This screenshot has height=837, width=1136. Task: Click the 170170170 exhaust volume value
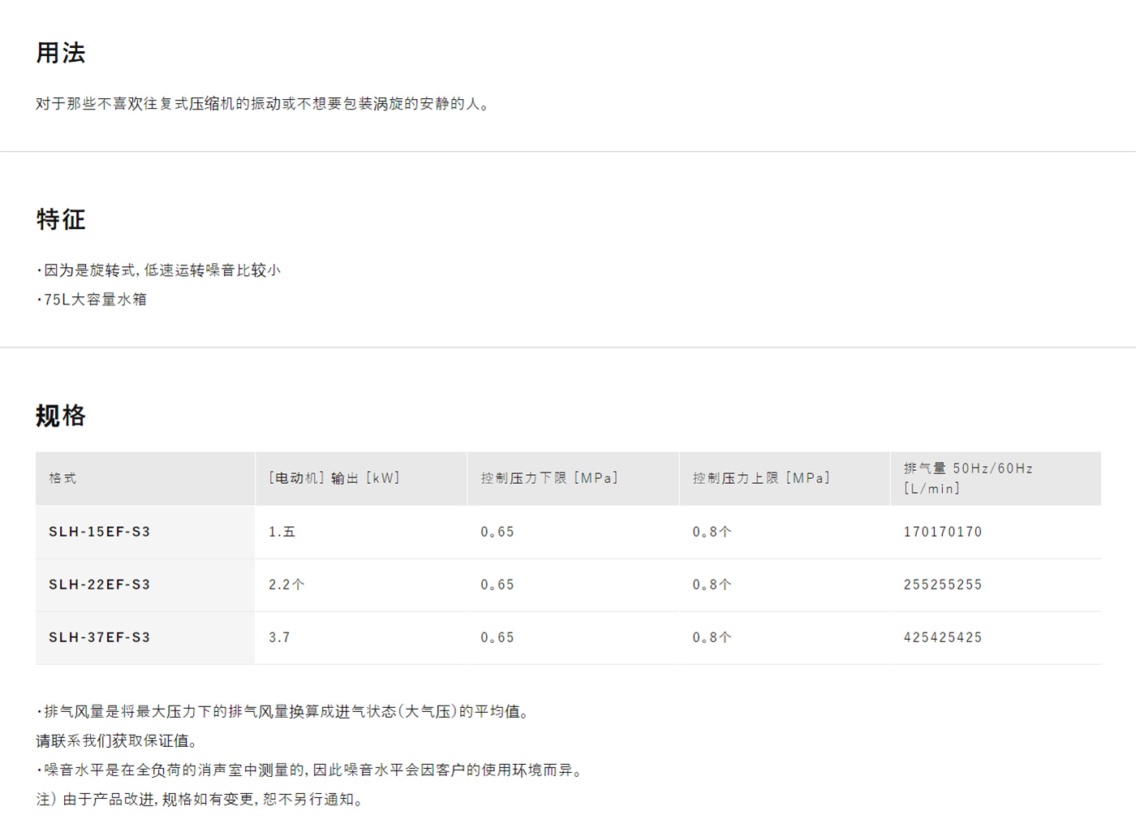point(943,532)
